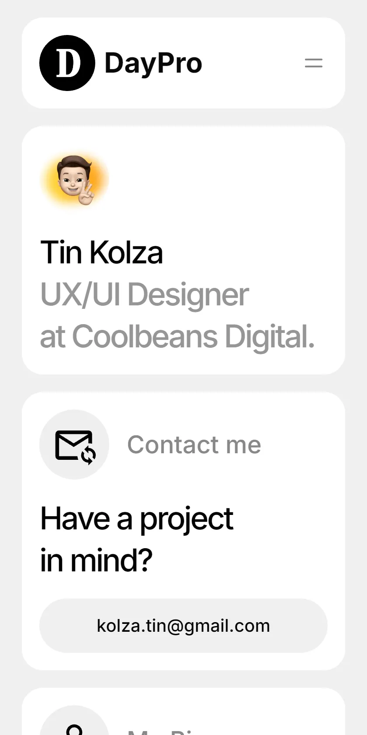Tap blank space in the DayPro header bar

coord(253,63)
